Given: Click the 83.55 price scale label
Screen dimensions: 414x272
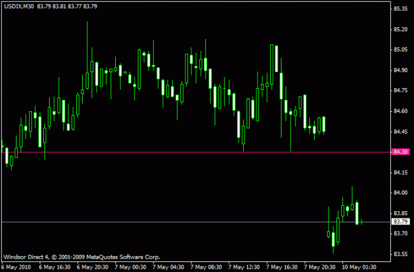Looking at the screenshot, I should [x=400, y=254].
